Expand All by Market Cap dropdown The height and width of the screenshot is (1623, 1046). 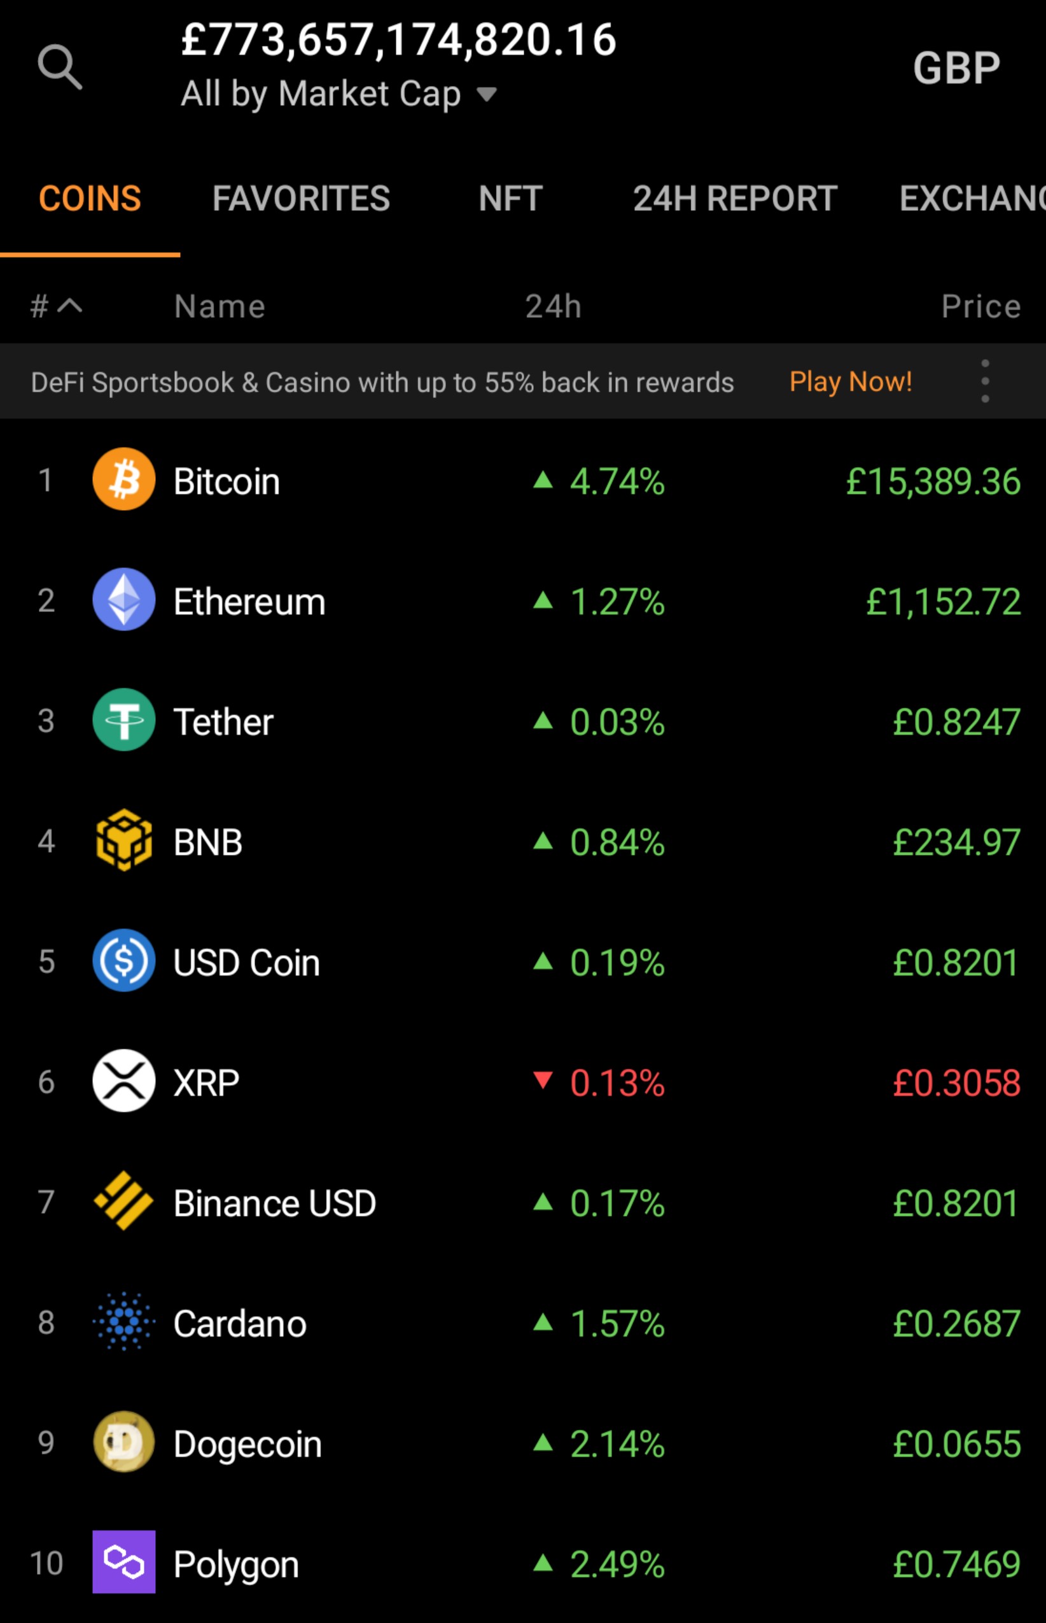tap(338, 94)
